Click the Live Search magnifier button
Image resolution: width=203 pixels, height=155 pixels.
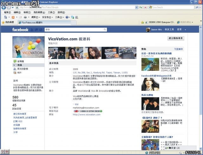tap(197, 7)
